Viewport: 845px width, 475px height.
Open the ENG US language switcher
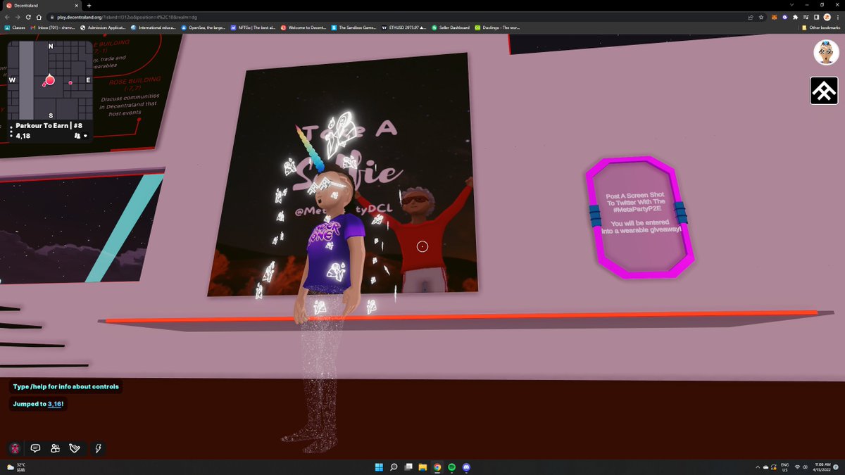point(784,467)
